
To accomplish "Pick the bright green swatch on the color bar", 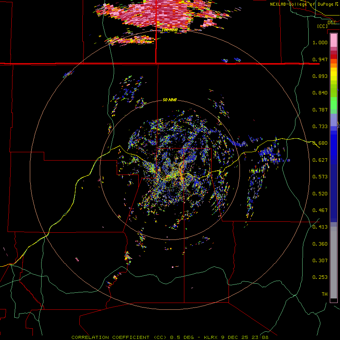I will pos(334,103).
